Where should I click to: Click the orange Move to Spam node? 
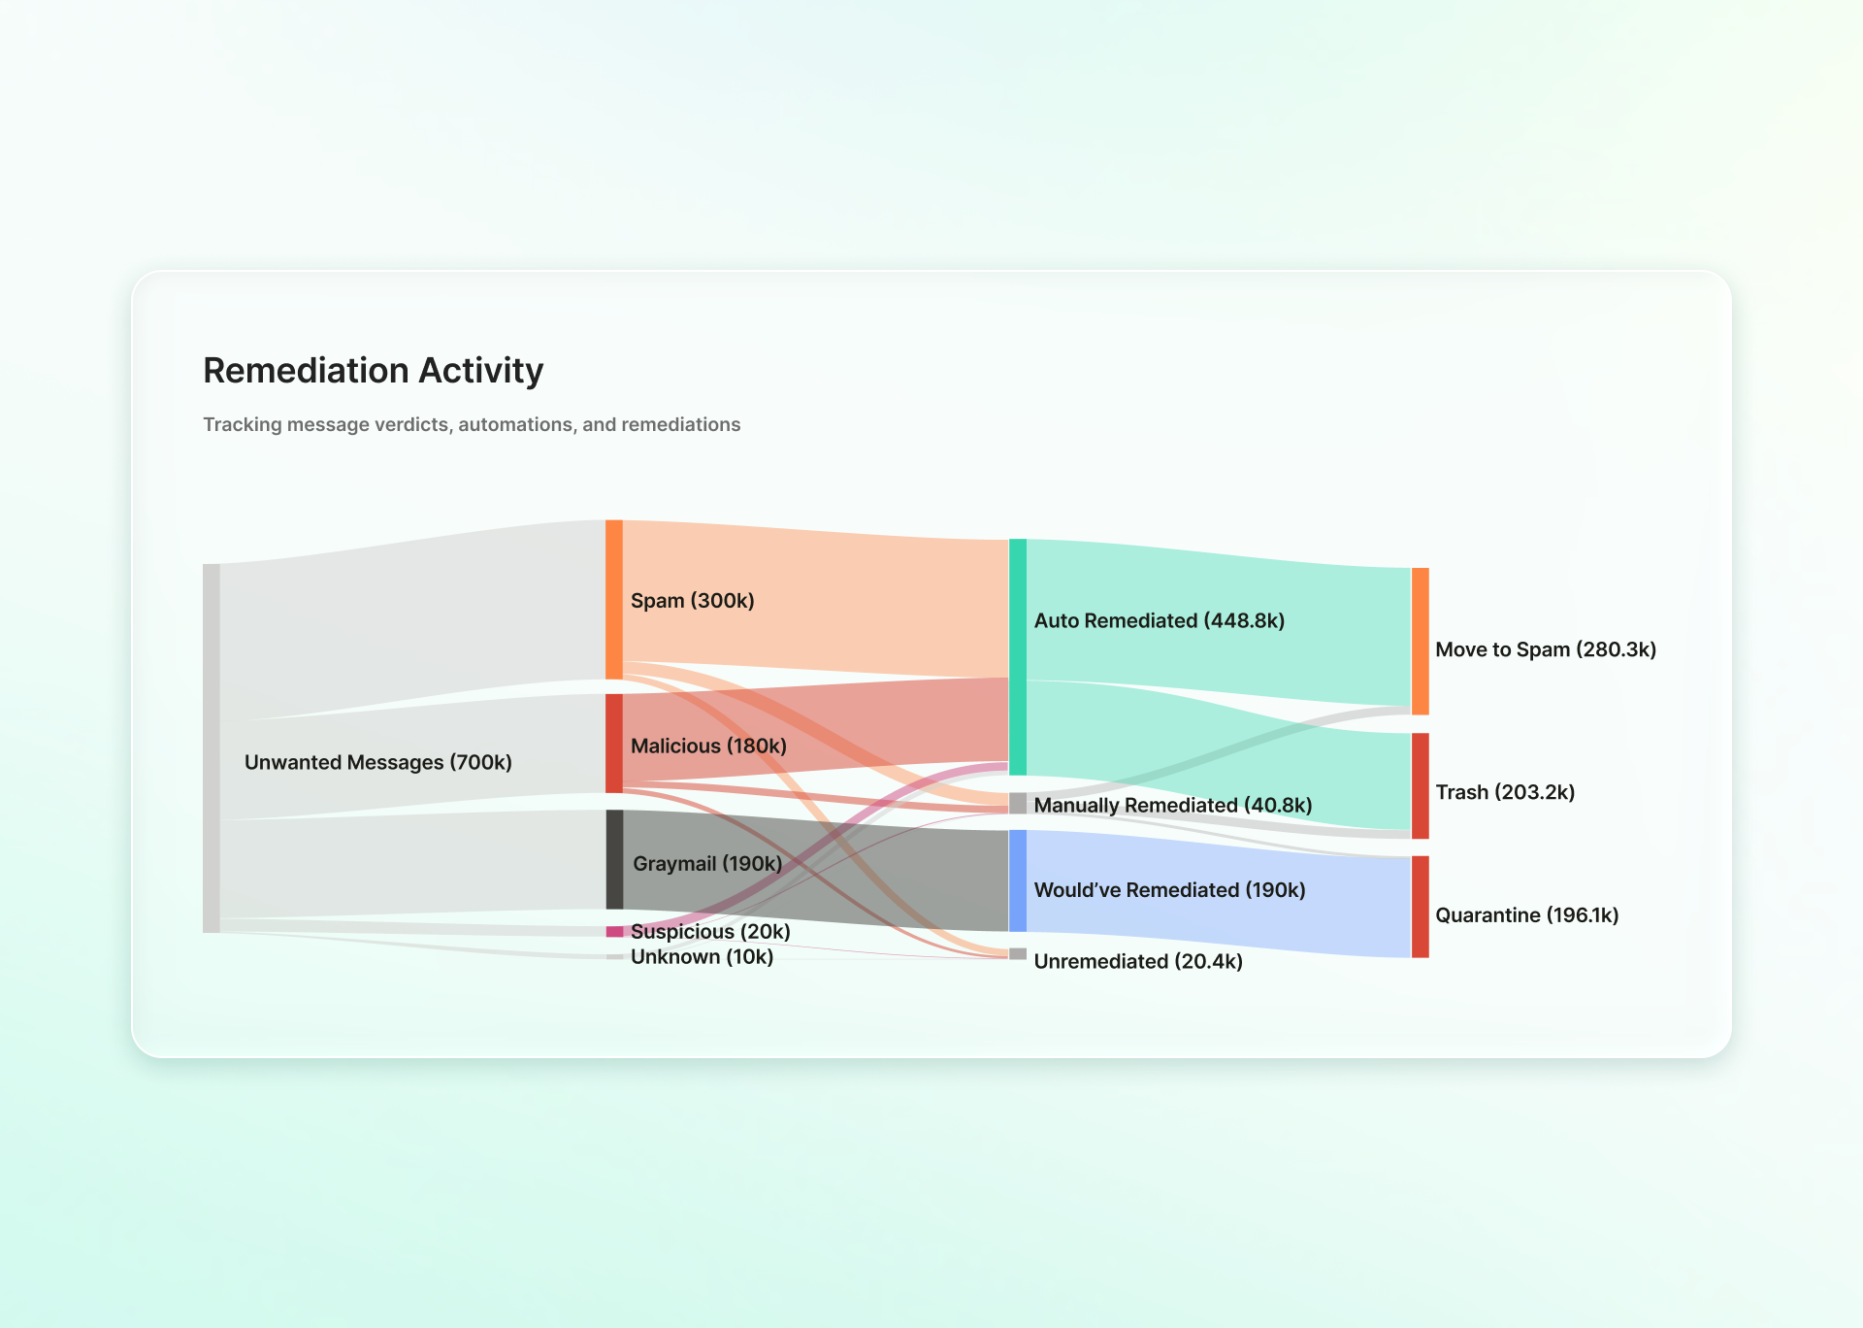[x=1420, y=641]
